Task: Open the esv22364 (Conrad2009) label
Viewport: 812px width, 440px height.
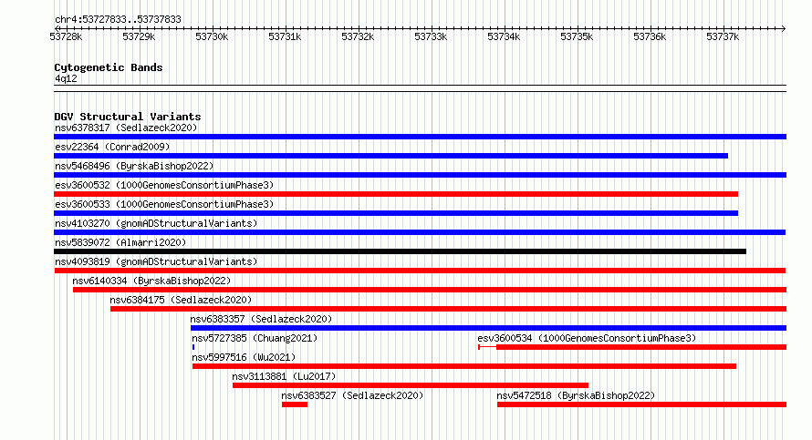Action: point(112,147)
